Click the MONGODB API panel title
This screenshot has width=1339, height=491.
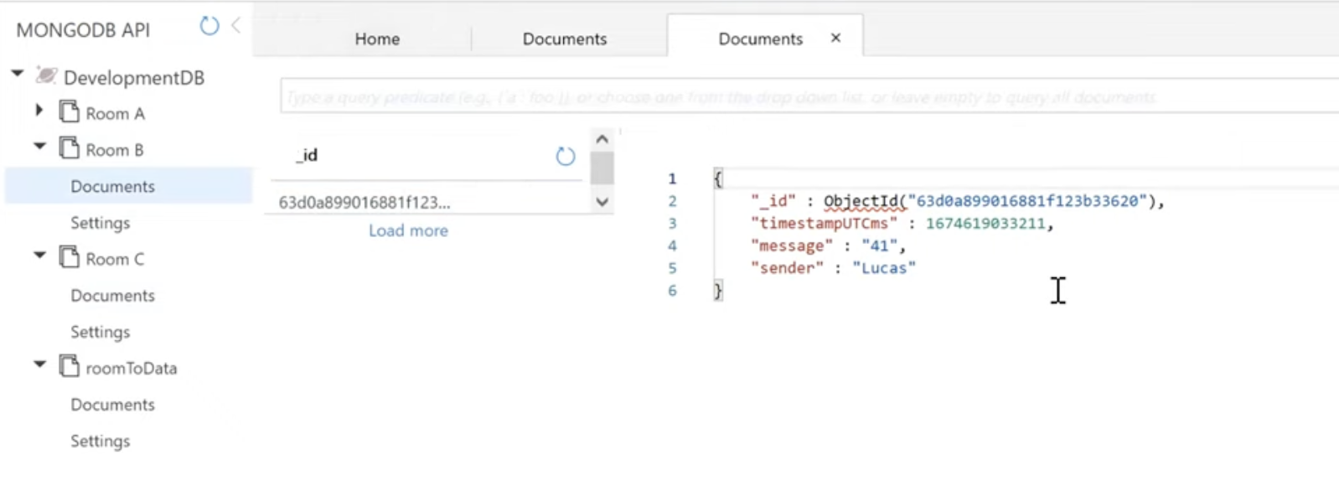tap(83, 30)
